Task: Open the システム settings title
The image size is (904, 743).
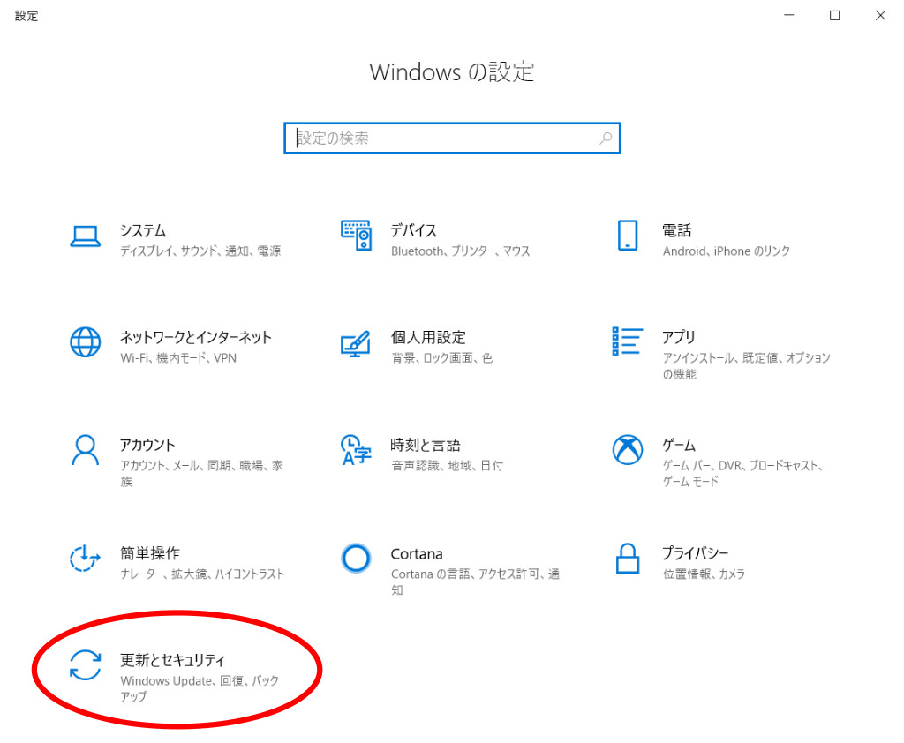Action: [143, 230]
